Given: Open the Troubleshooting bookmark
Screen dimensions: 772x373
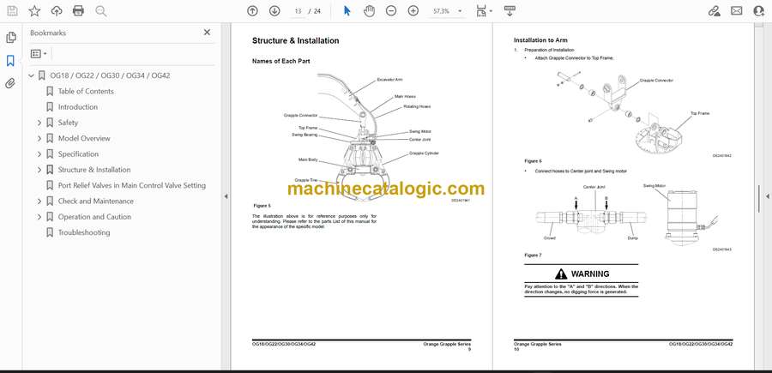Looking at the screenshot, I should [84, 232].
